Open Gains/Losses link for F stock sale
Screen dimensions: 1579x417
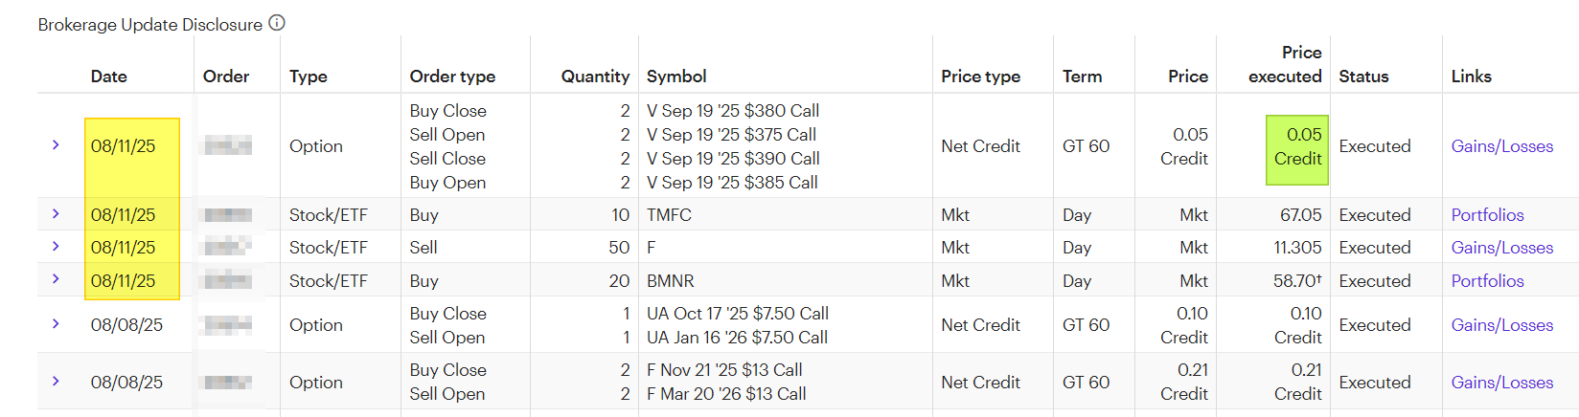pos(1501,248)
